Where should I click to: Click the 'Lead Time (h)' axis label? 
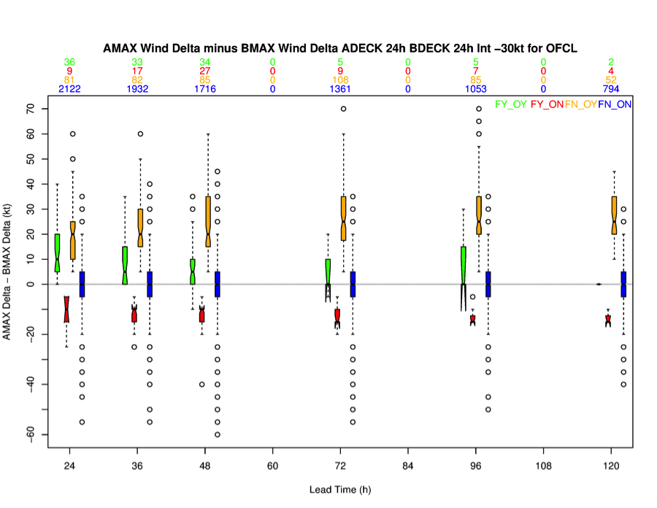(x=340, y=490)
